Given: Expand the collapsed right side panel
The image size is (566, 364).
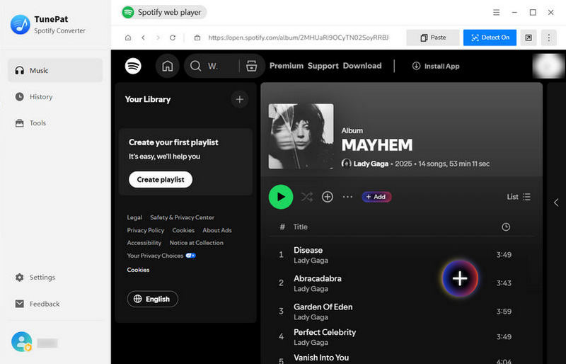Looking at the screenshot, I should point(556,203).
